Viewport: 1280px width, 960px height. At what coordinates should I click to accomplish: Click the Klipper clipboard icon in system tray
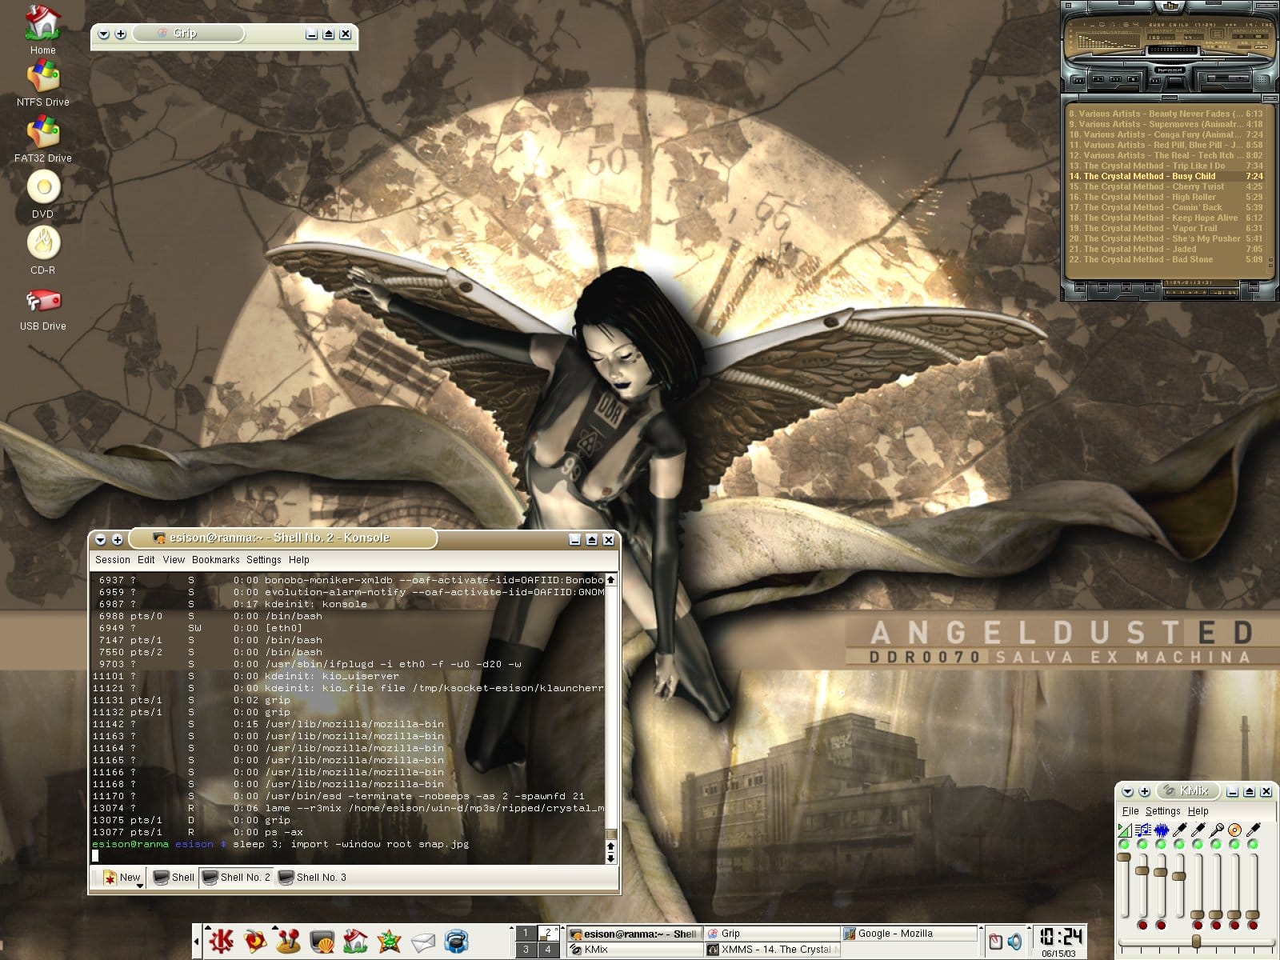(x=995, y=942)
